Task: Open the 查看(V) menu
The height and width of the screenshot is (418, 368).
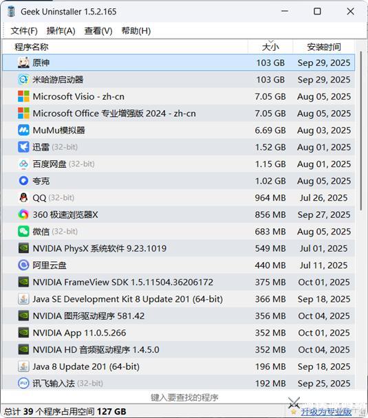Action: tap(98, 31)
